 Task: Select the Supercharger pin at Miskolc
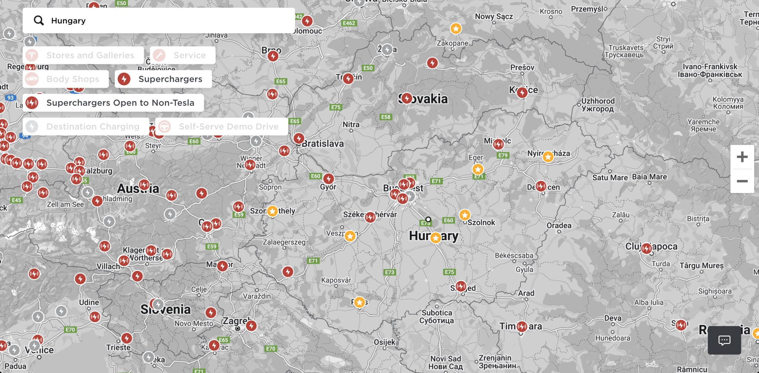point(498,144)
